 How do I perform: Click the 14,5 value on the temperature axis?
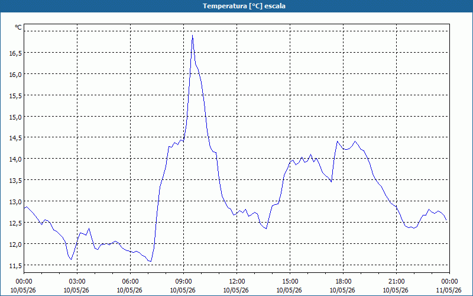tap(15, 138)
